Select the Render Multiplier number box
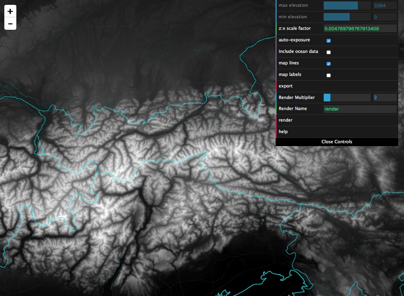Viewport: 404px width, 296px height. [x=384, y=98]
